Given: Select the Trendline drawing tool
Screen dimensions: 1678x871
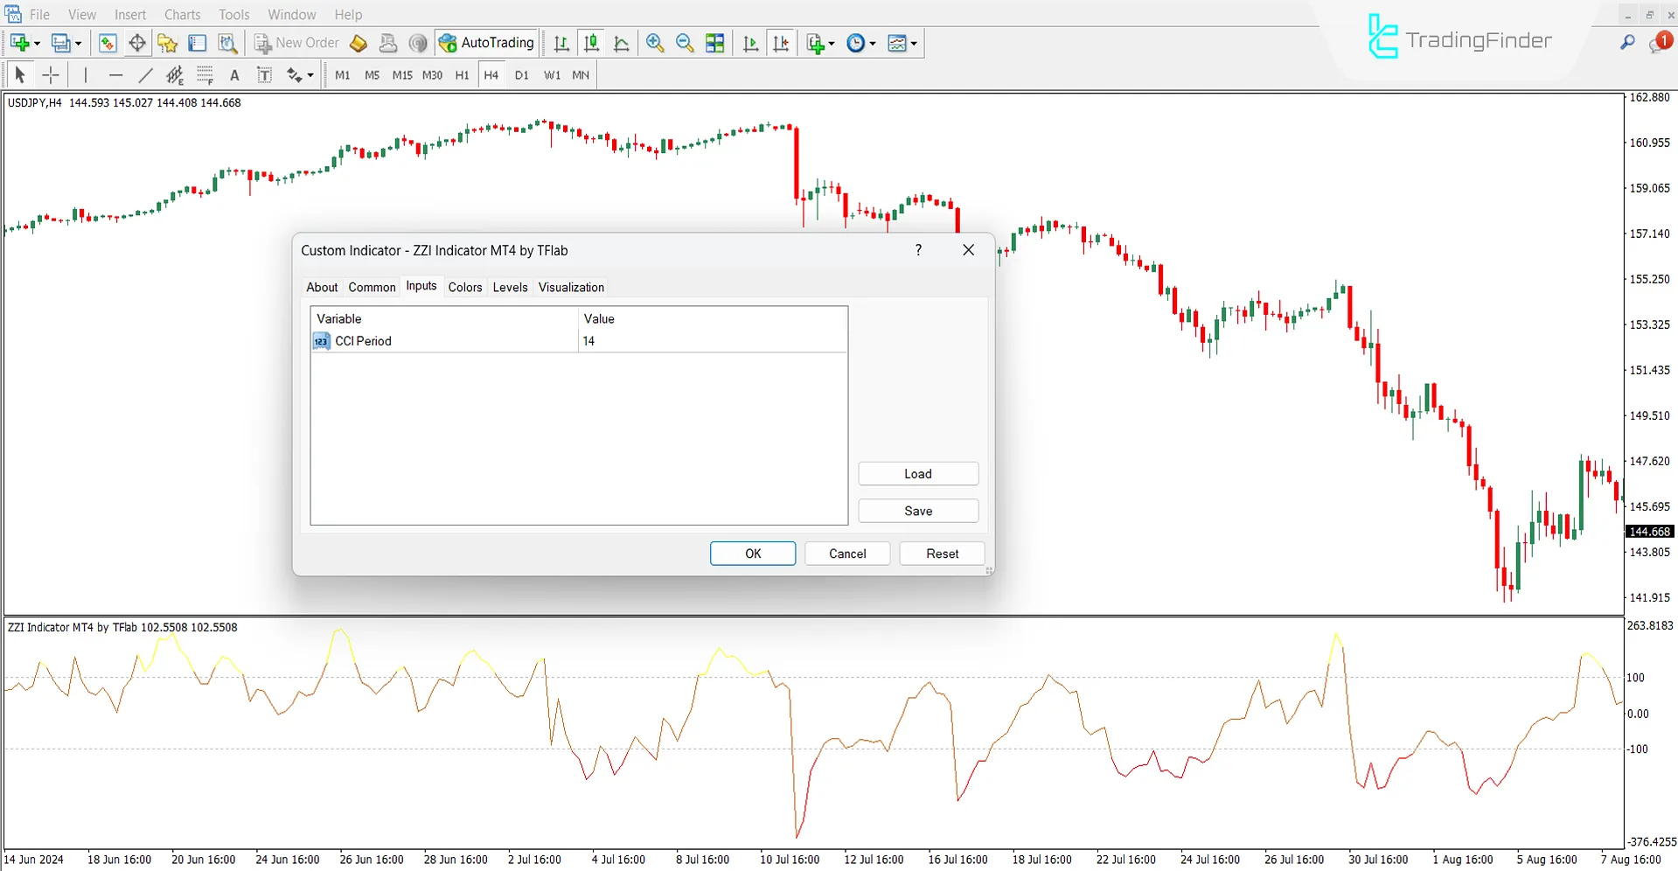Looking at the screenshot, I should click(145, 75).
